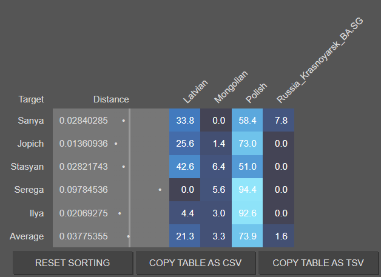The width and height of the screenshot is (381, 277).
Task: Select the Sanya target row label
Action: coord(31,121)
